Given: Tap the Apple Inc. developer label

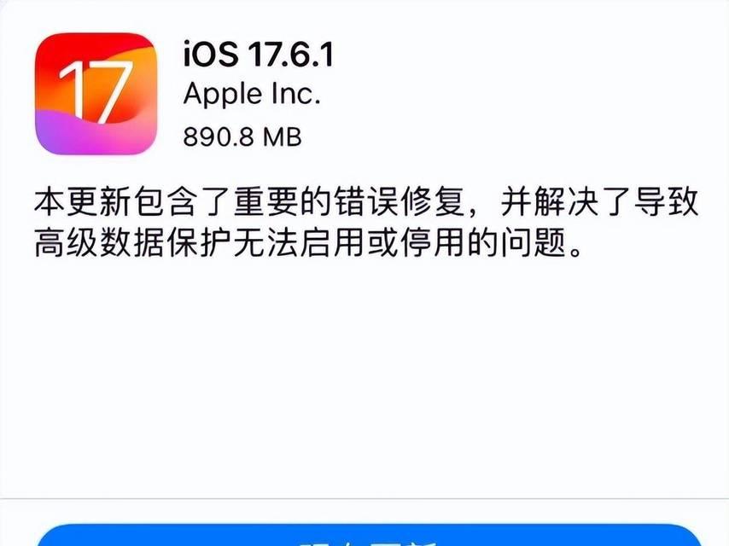Looking at the screenshot, I should pos(252,96).
